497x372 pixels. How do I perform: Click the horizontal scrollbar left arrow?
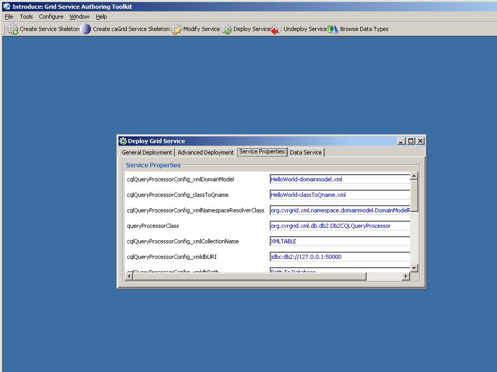point(129,276)
